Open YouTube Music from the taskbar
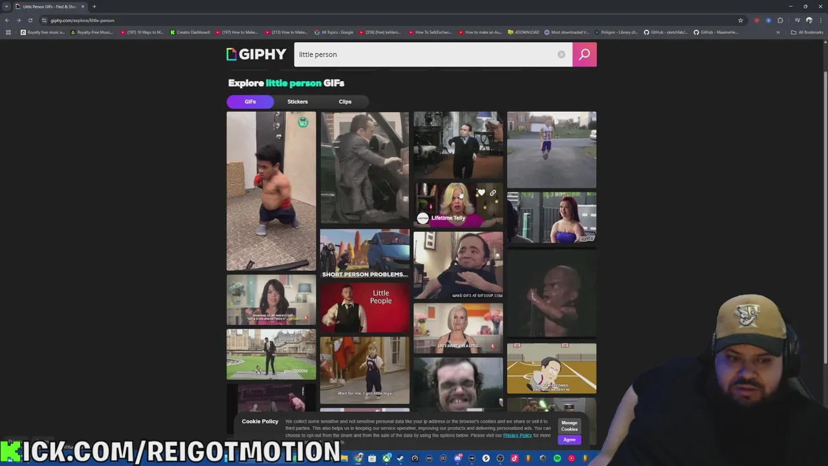The height and width of the screenshot is (466, 828). [x=571, y=458]
